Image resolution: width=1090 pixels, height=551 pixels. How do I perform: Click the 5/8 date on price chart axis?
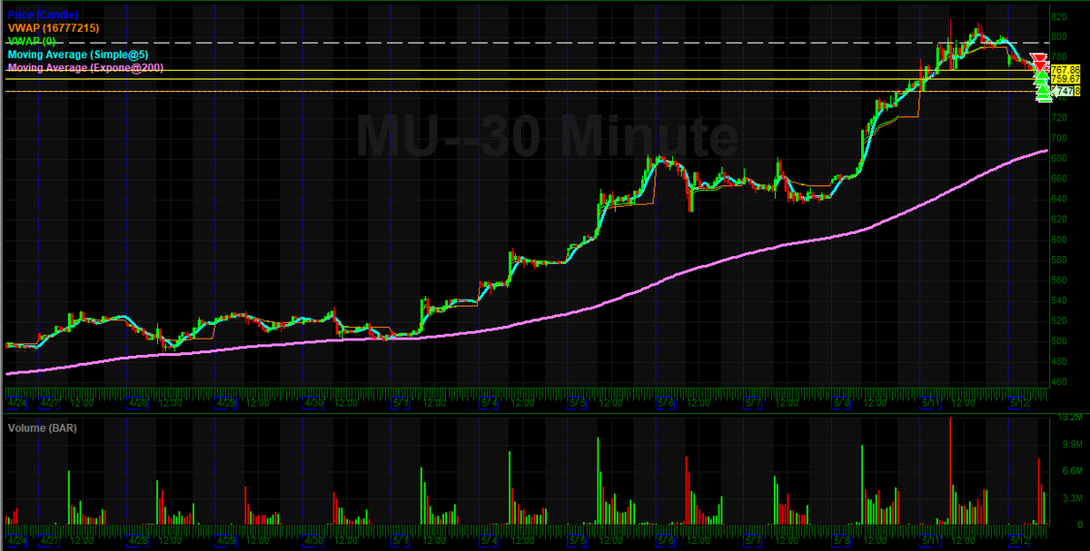point(841,402)
